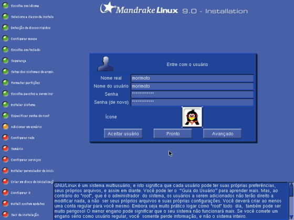Click the Aceitar usuário button

[x=123, y=134]
